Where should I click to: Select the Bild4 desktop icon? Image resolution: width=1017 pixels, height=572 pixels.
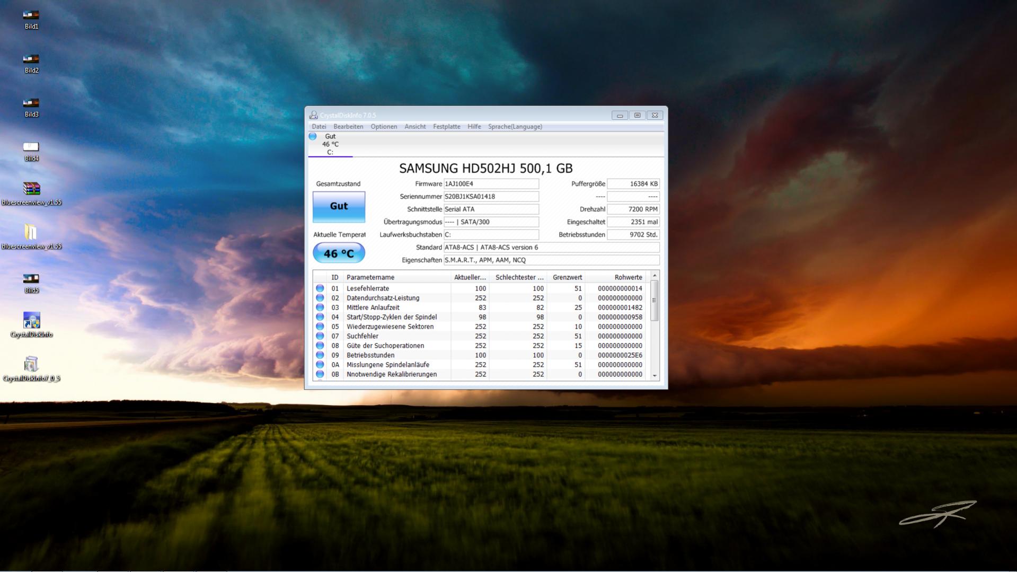pyautogui.click(x=31, y=151)
